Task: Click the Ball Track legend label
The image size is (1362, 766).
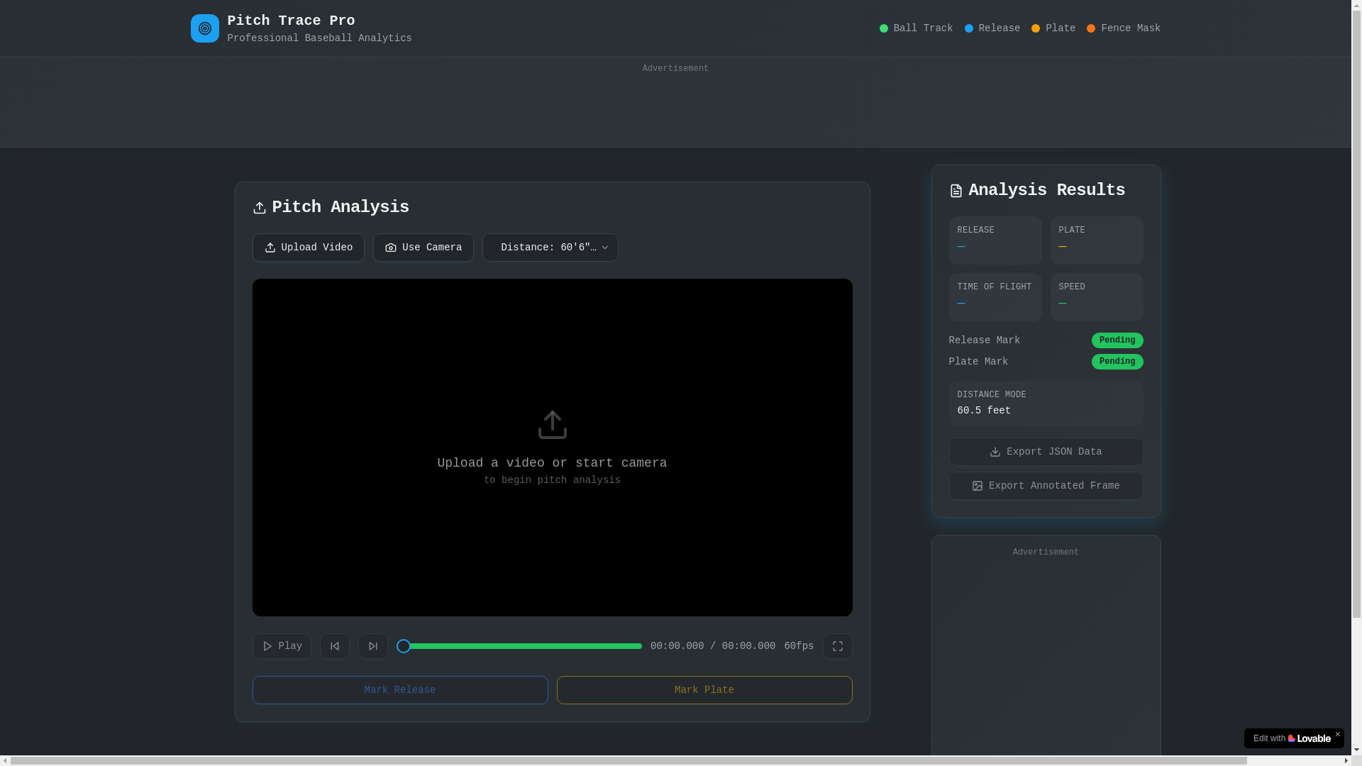Action: [x=924, y=28]
